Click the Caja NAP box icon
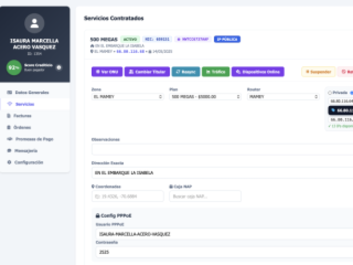353x265 pixels. 171,187
